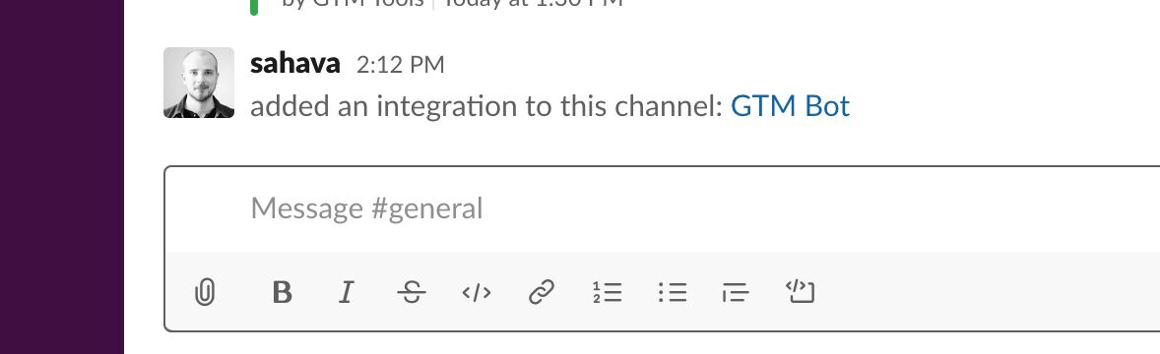Click the purple workspace sidebar

point(62,177)
